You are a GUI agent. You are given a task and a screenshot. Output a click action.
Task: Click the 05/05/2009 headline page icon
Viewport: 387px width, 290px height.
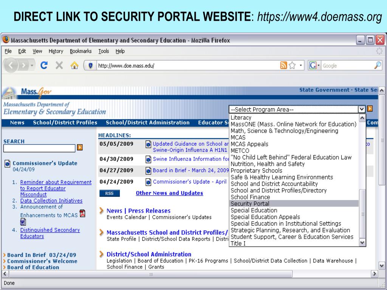[x=148, y=144]
